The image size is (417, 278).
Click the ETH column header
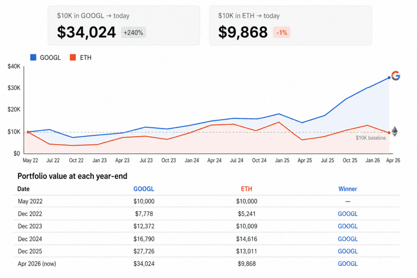pyautogui.click(x=246, y=189)
